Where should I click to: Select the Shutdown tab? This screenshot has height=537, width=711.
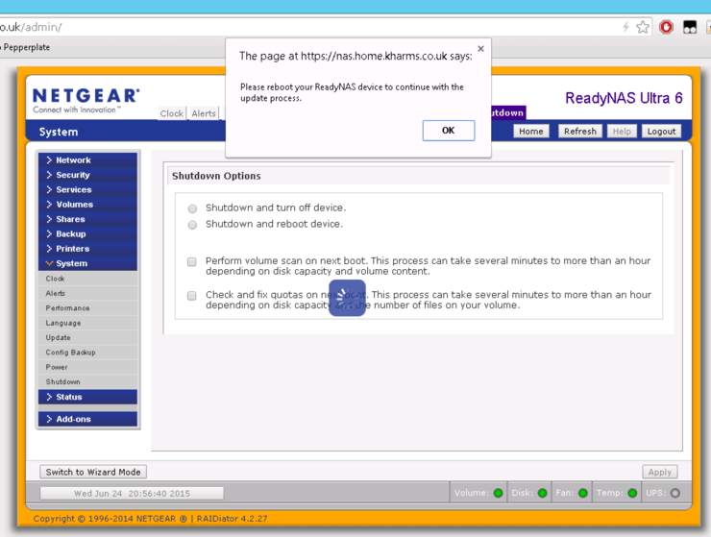508,112
